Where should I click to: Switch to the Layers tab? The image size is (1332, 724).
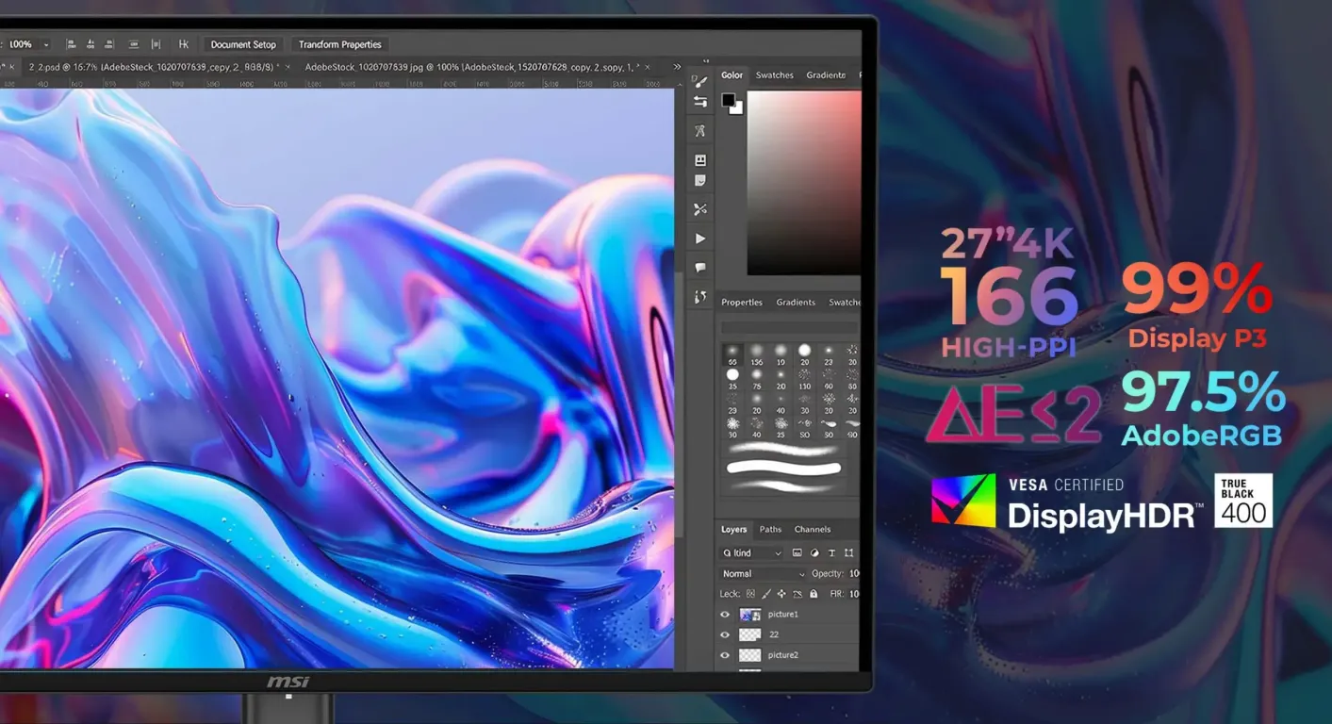pyautogui.click(x=734, y=530)
